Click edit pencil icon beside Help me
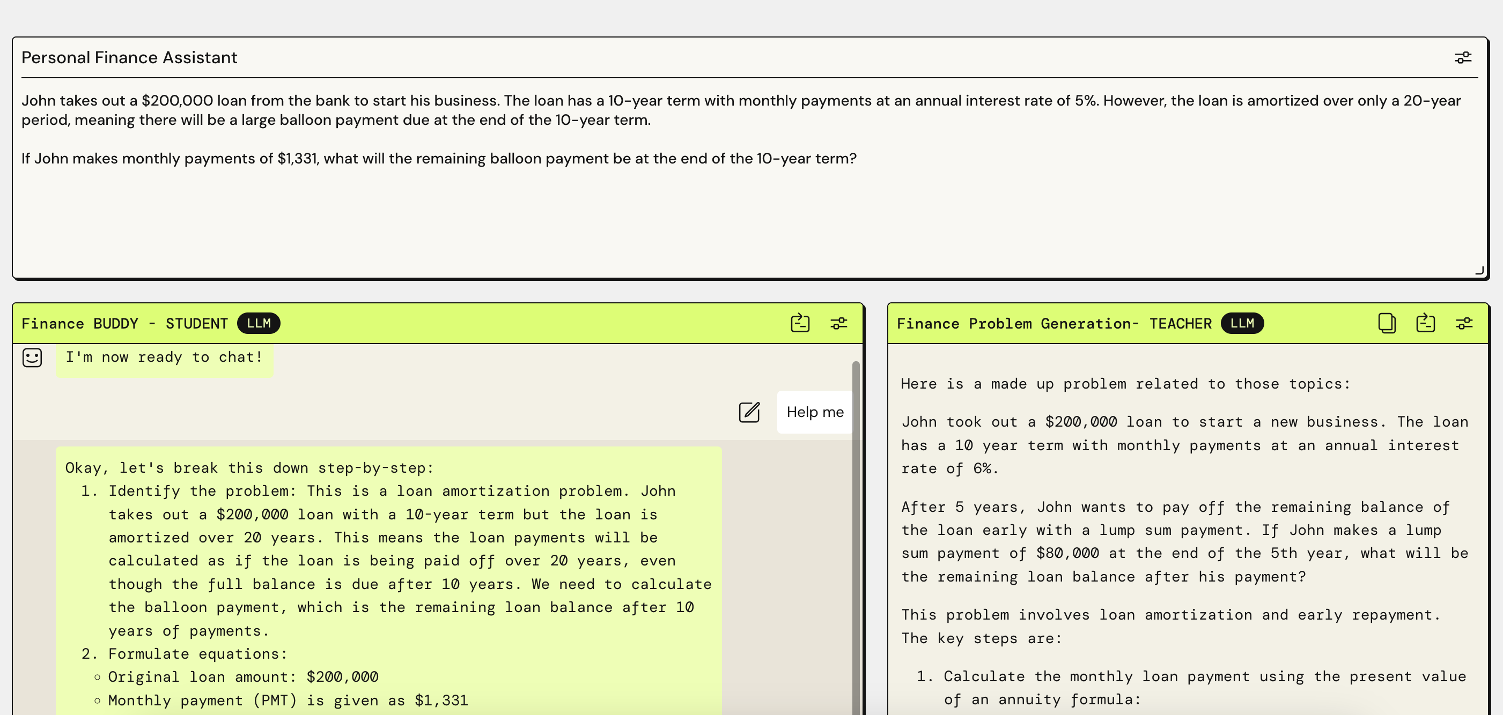 [749, 412]
